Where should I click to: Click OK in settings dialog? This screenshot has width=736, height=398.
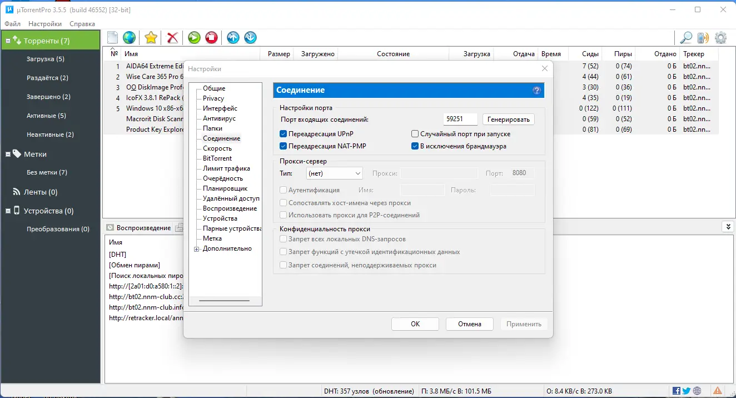[x=415, y=324]
